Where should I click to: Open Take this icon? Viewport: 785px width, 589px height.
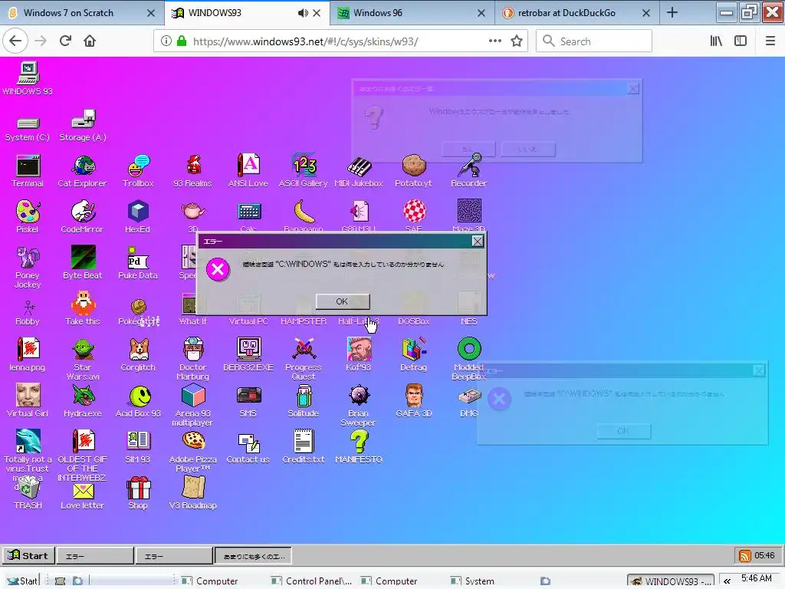[83, 308]
